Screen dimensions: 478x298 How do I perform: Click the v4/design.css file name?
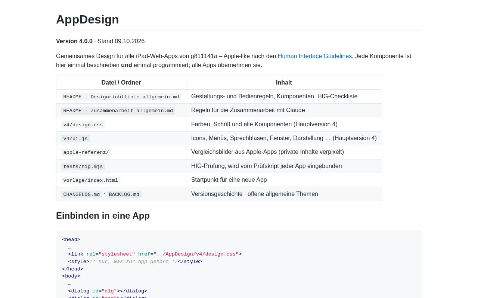coord(83,125)
